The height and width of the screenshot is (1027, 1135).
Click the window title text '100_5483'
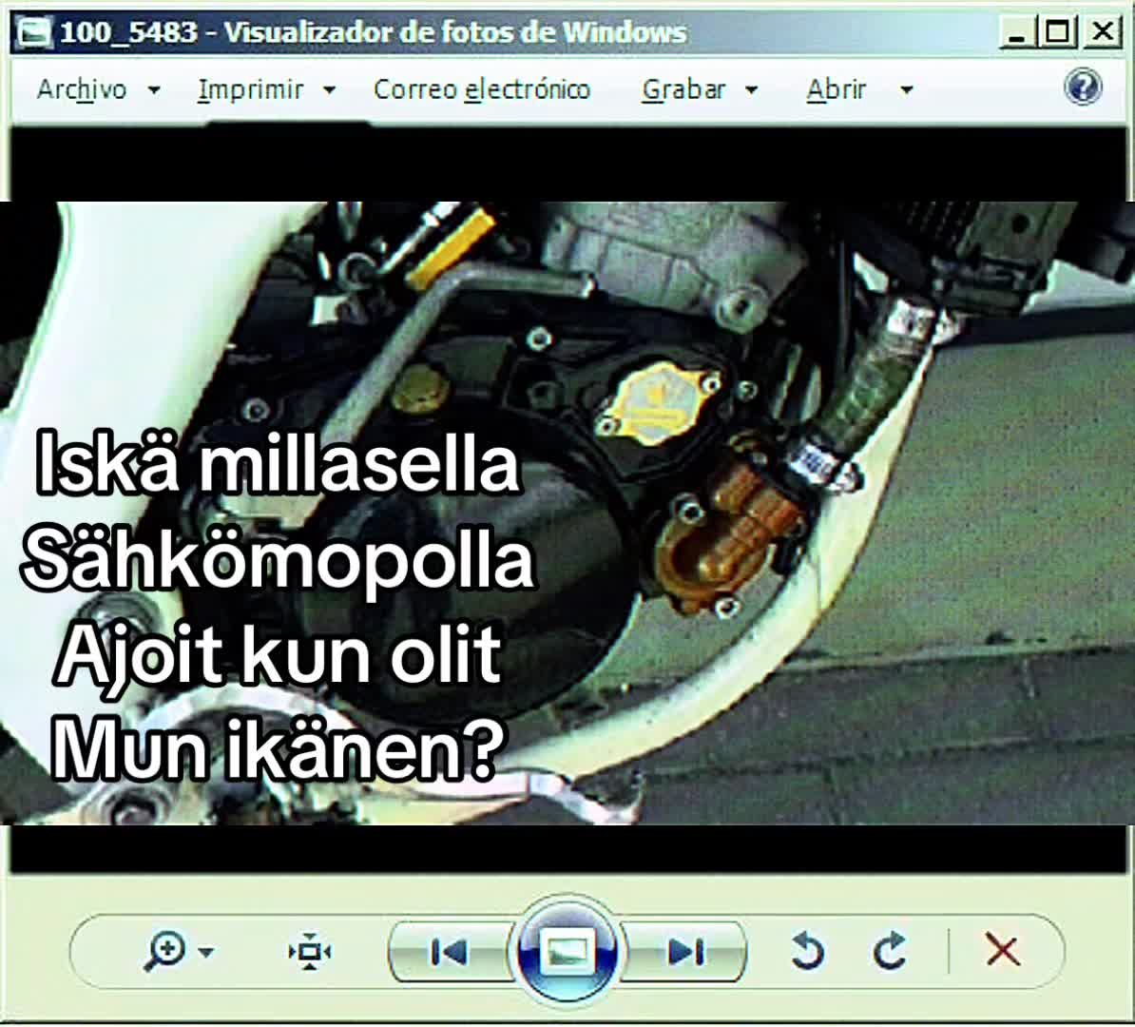tap(128, 32)
